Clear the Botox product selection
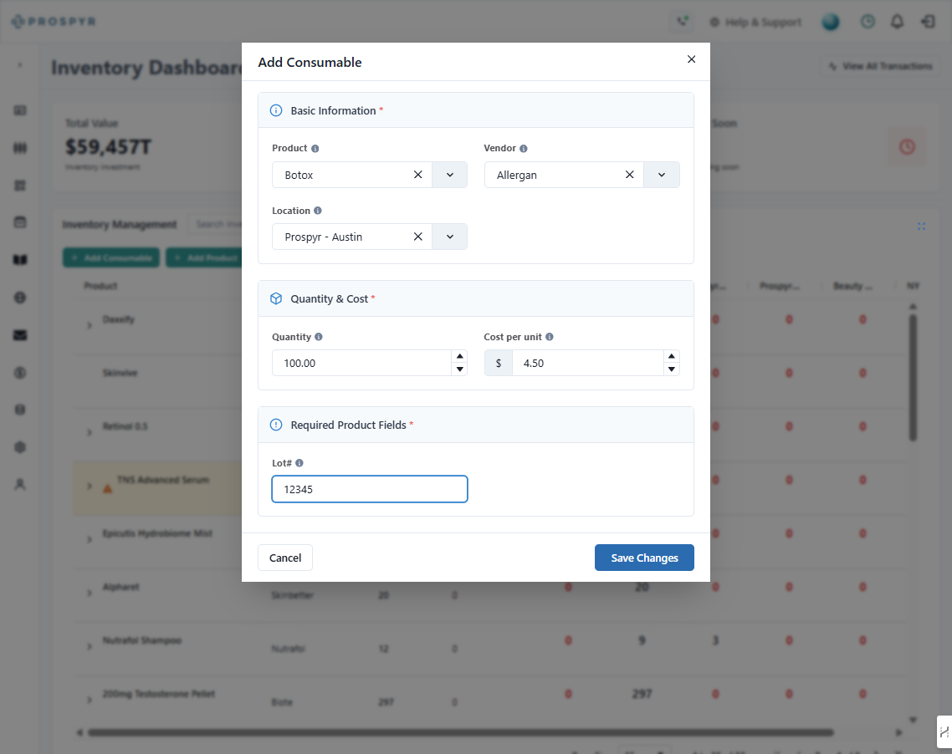 [x=417, y=175]
